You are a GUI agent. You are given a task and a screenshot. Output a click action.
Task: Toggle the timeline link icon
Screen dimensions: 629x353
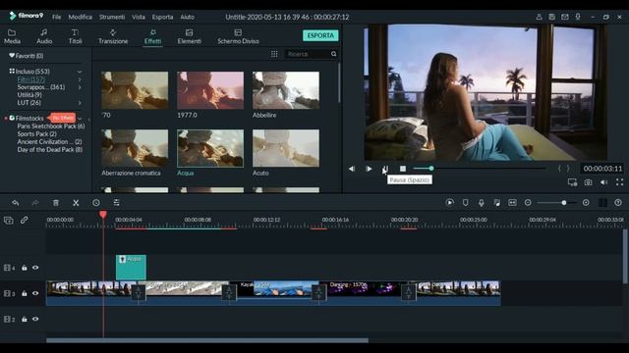coord(24,220)
